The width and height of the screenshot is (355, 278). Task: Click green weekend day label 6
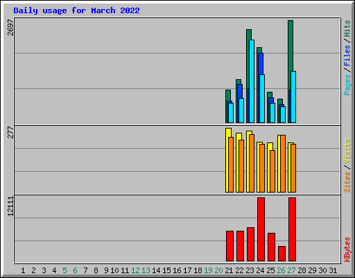tap(75, 270)
